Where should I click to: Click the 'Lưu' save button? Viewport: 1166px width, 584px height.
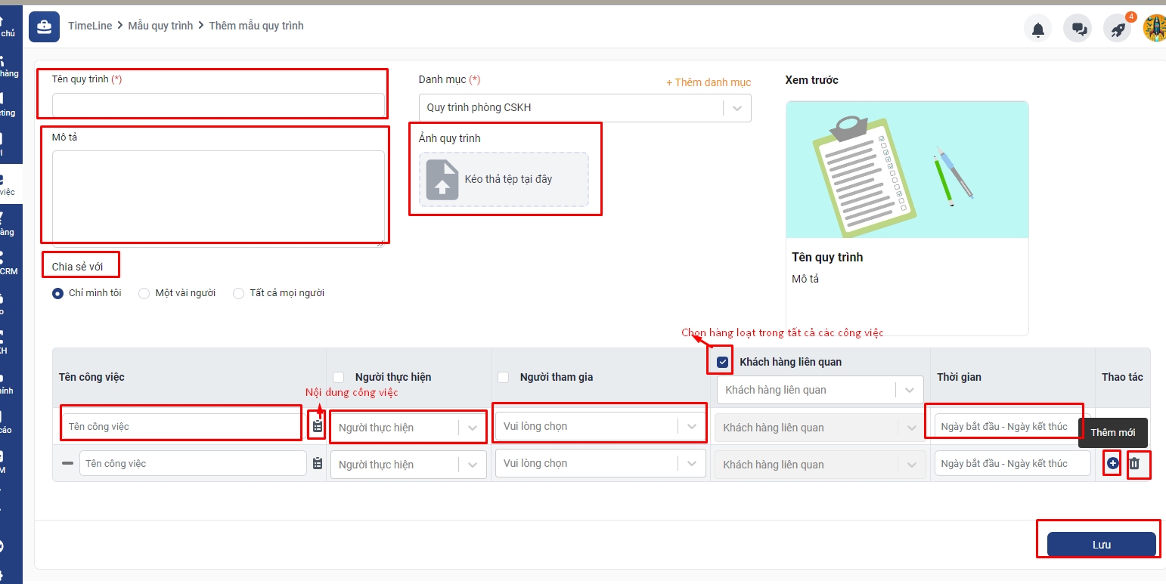point(1101,545)
